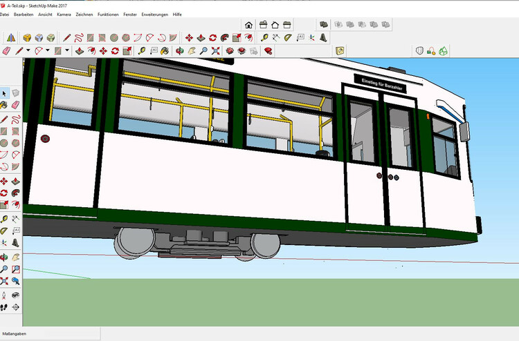The height and width of the screenshot is (341, 519).
Task: Select 3D Text tool in the left palette
Action: 15,243
